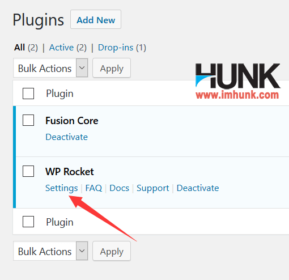Click the Add New button

(96, 19)
